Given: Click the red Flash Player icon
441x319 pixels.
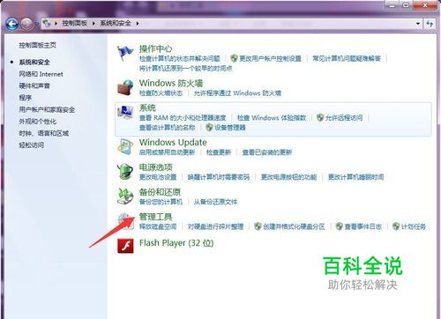Looking at the screenshot, I should pyautogui.click(x=125, y=246).
